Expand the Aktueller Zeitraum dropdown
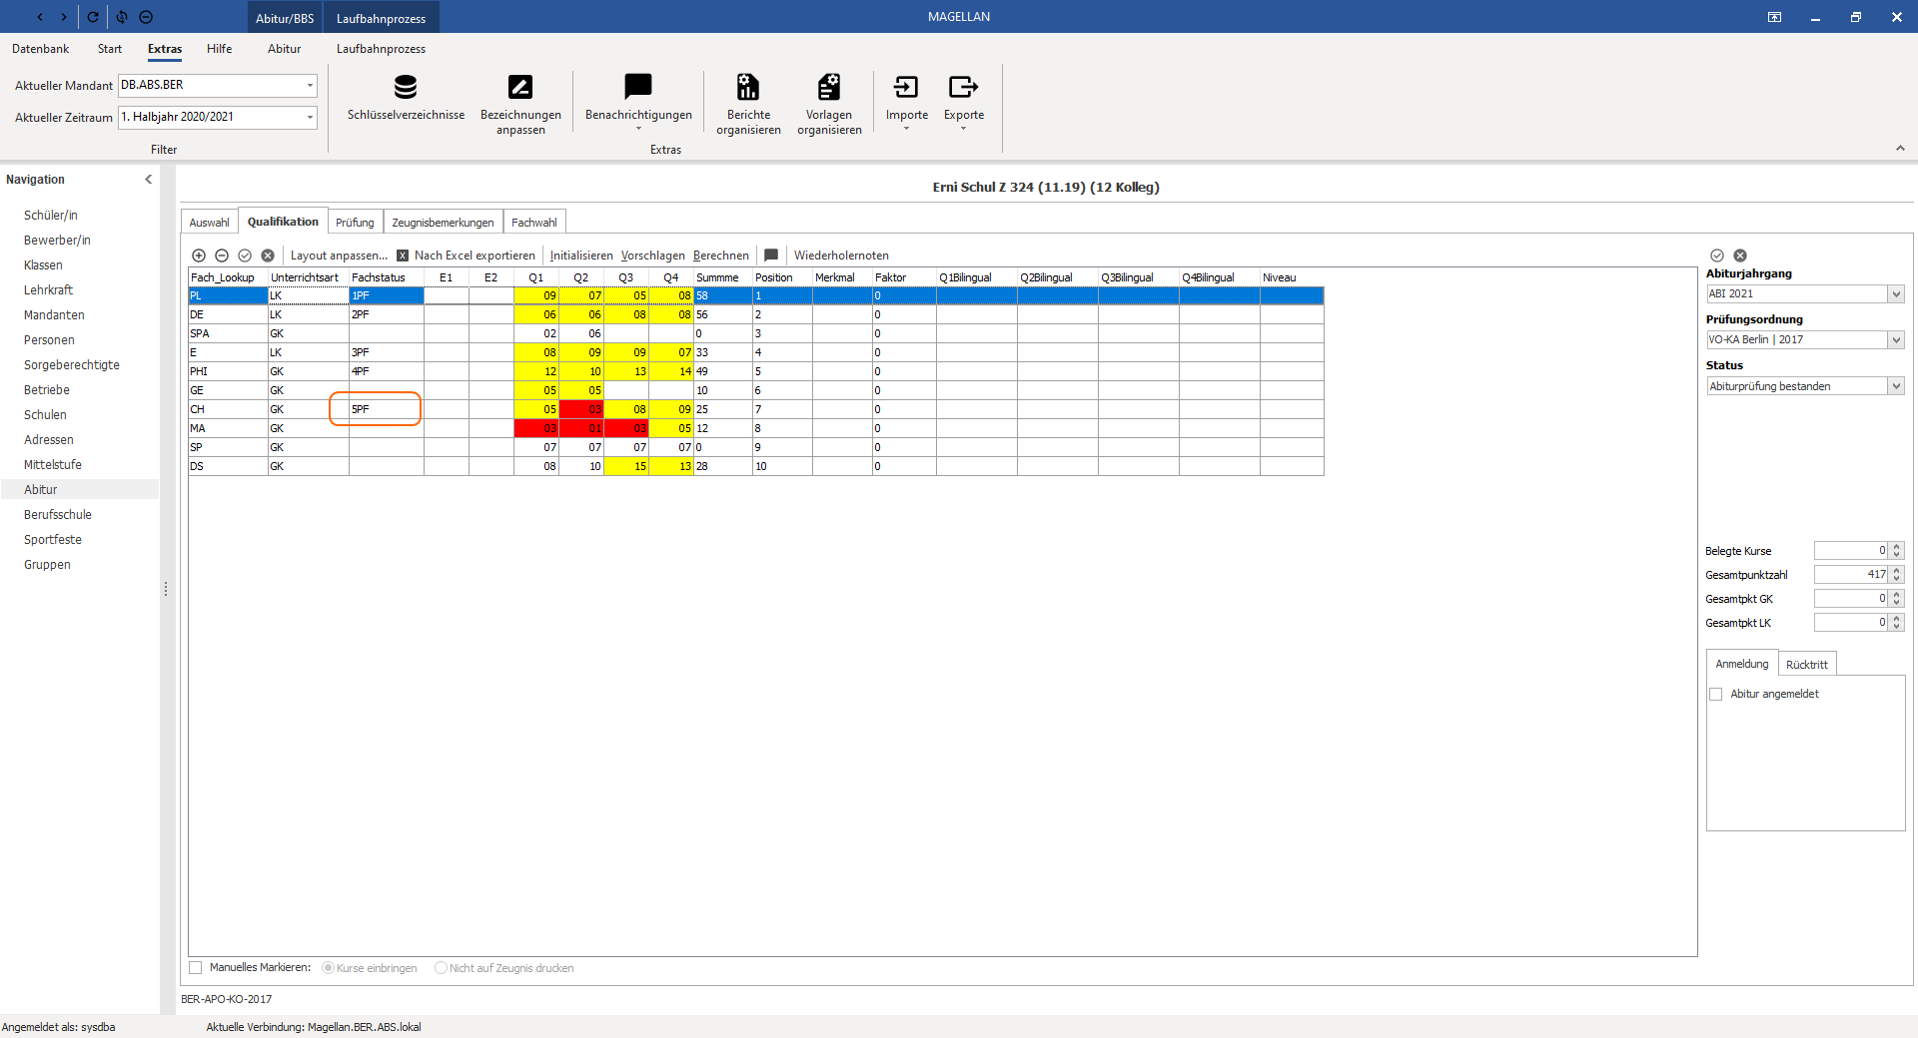 [310, 117]
